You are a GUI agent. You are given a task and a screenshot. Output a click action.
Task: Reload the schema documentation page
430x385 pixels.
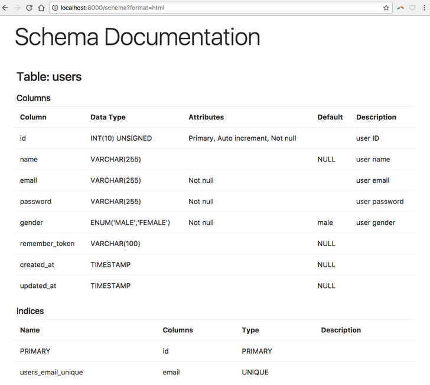click(29, 8)
